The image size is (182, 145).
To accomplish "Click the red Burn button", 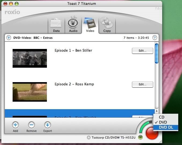I will tap(152, 133).
